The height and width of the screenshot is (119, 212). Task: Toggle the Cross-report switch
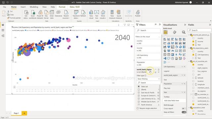(x=184, y=108)
